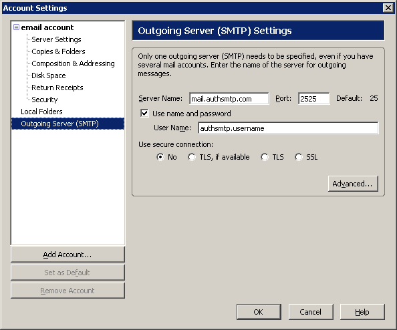The height and width of the screenshot is (330, 397).
Task: Click the Remove Account button
Action: pyautogui.click(x=68, y=291)
